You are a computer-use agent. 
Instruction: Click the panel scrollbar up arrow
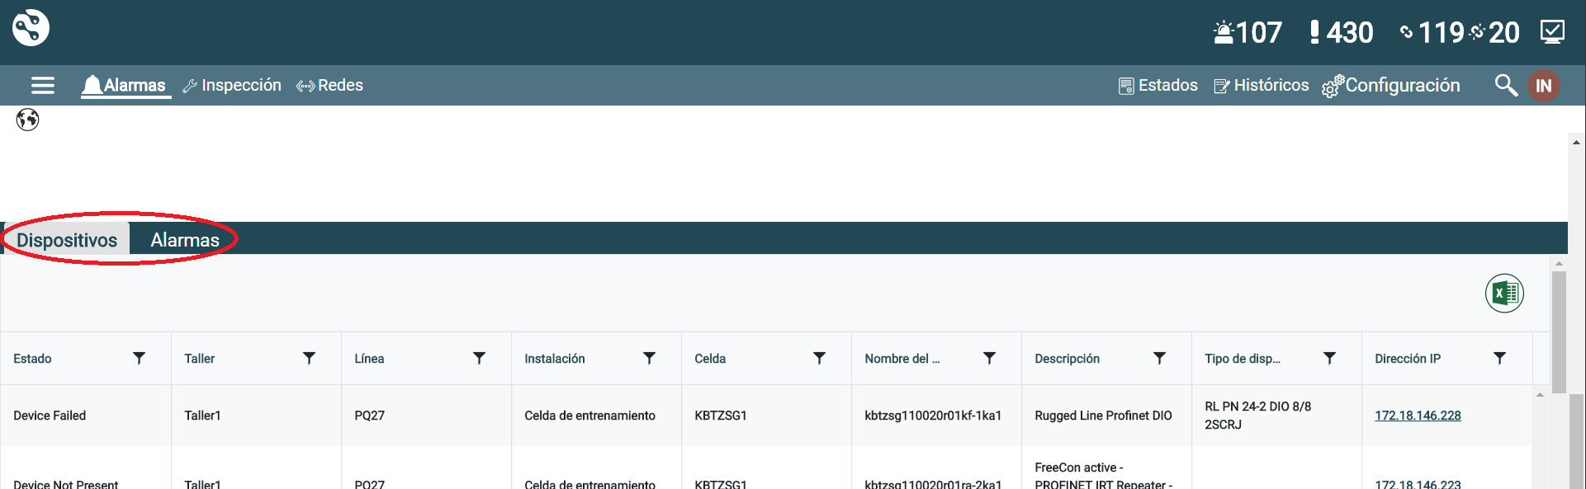point(1559,264)
